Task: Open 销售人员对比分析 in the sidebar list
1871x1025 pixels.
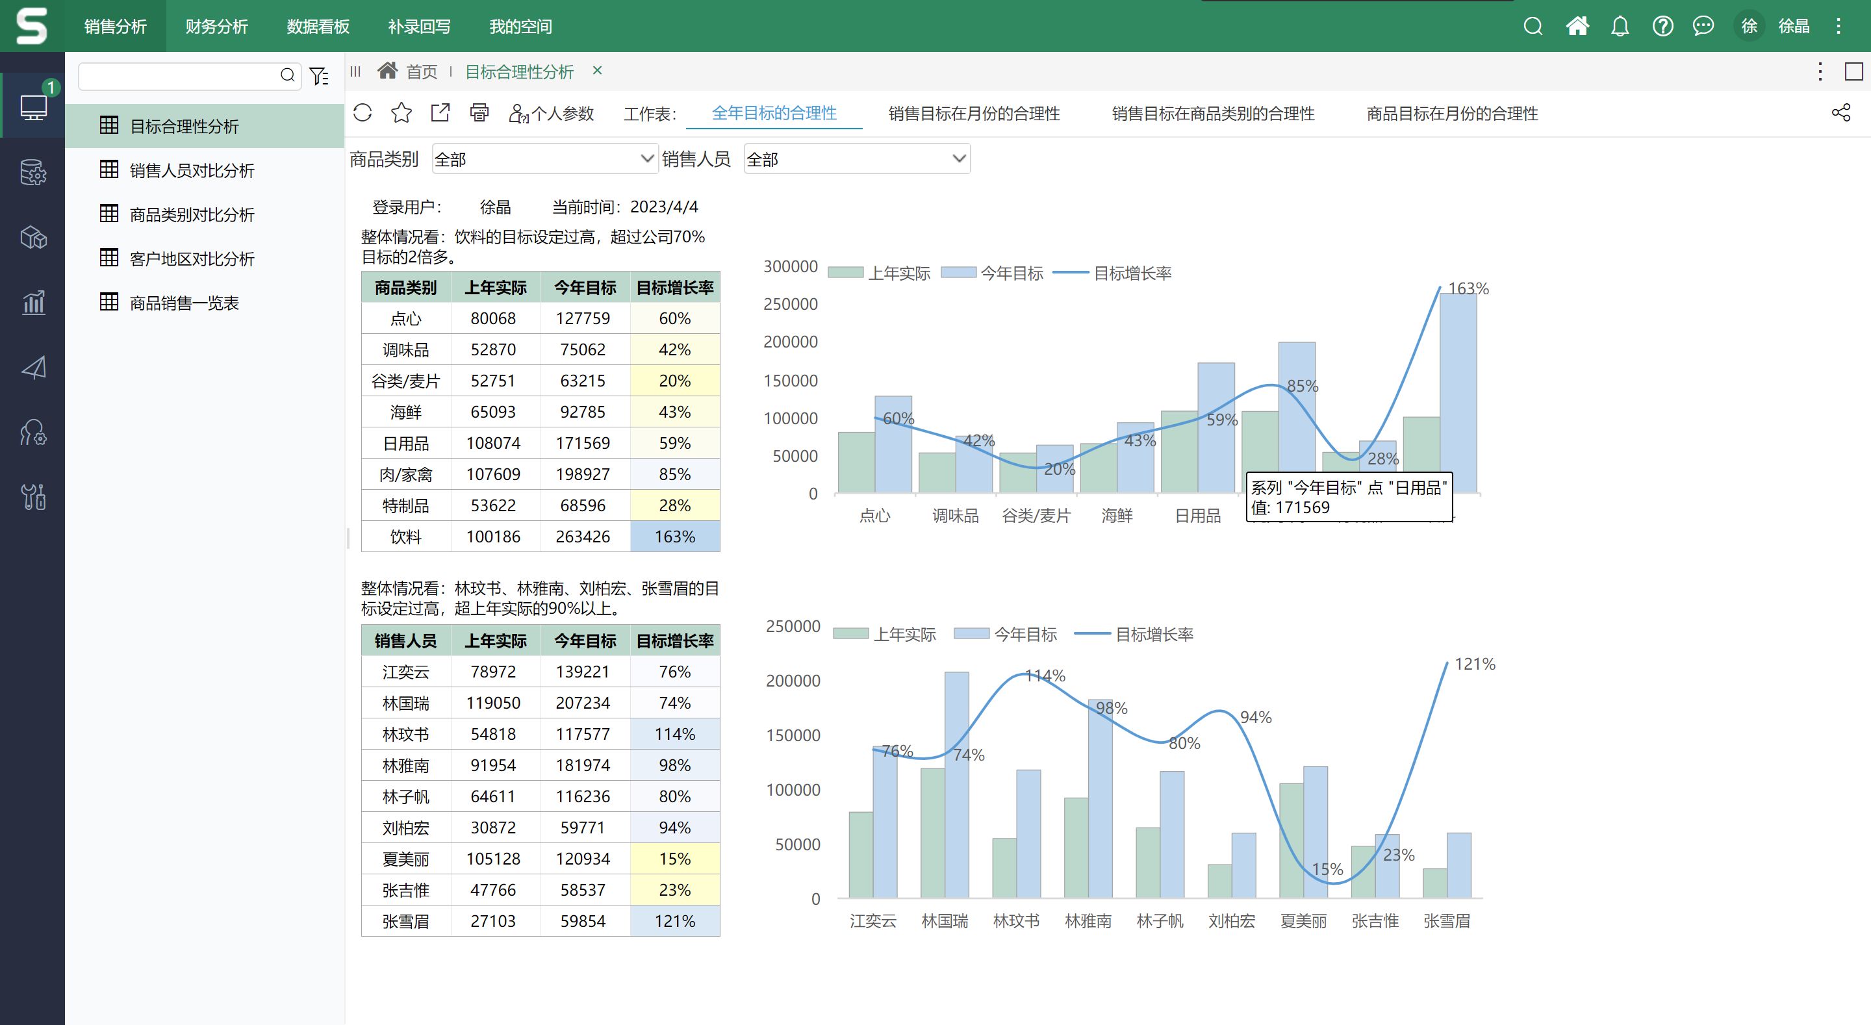Action: (192, 170)
